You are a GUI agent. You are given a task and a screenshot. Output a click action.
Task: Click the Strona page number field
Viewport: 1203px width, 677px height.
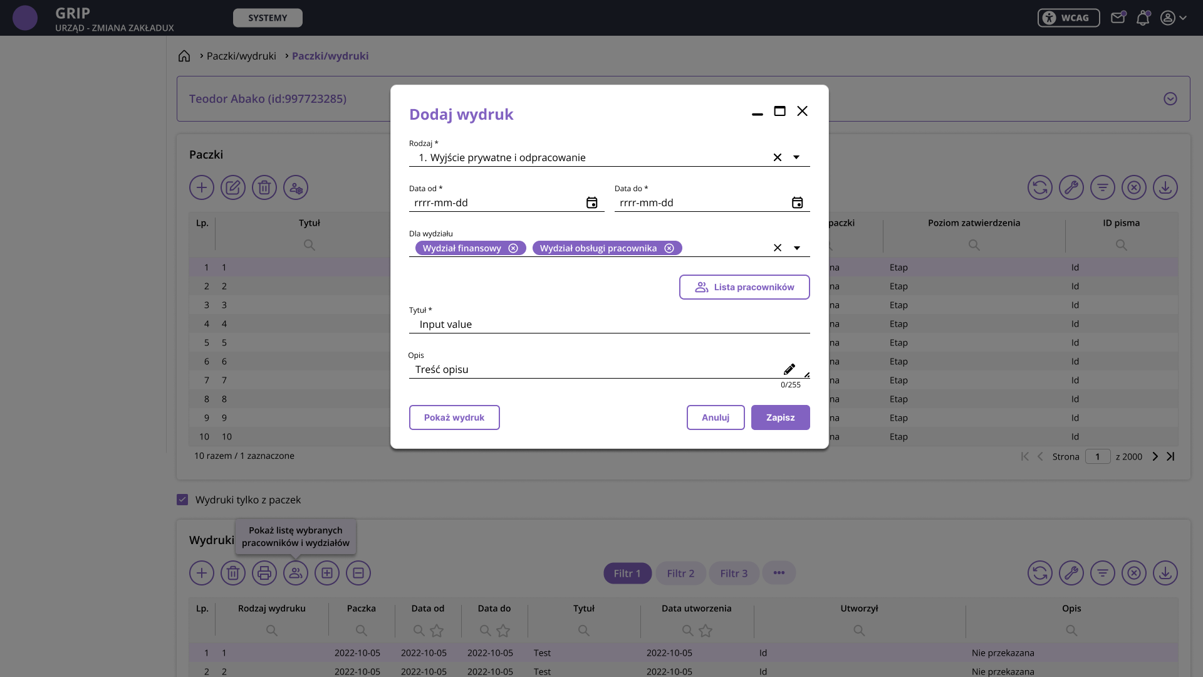tap(1098, 456)
